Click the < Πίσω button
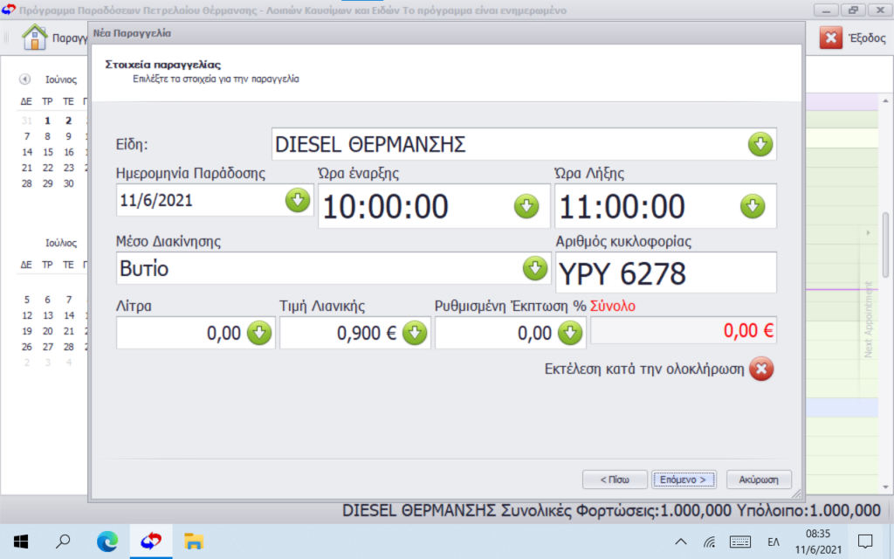This screenshot has width=894, height=559. [x=615, y=480]
